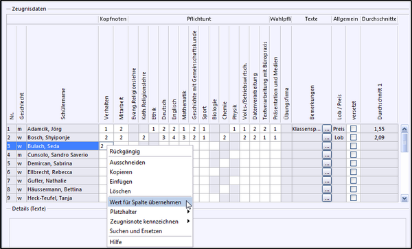
Task: Click the table scroll down arrow
Action: (x=404, y=198)
